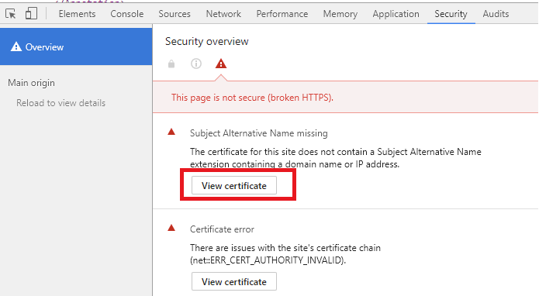
Task: Open the Sources tab
Action: click(x=174, y=14)
